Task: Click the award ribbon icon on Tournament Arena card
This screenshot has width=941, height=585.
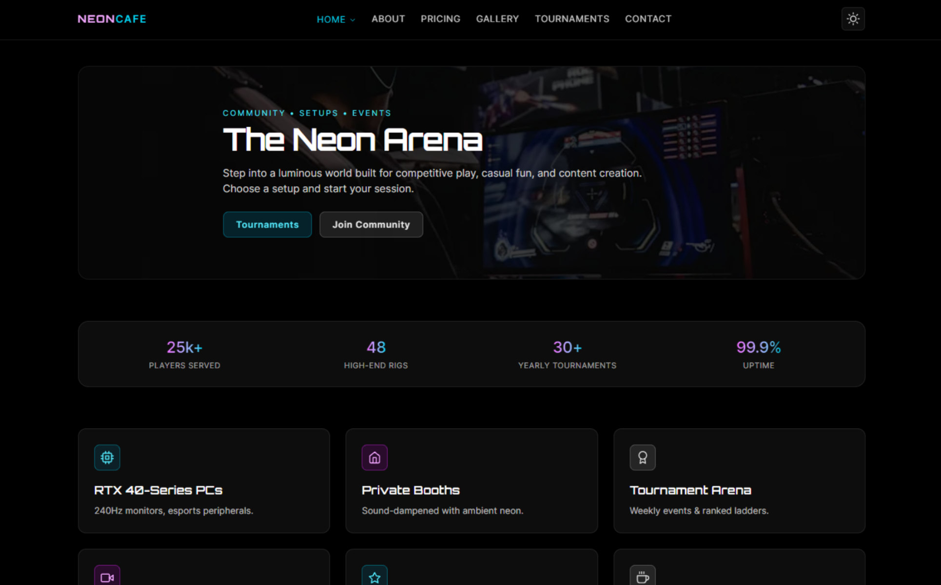Action: point(643,457)
